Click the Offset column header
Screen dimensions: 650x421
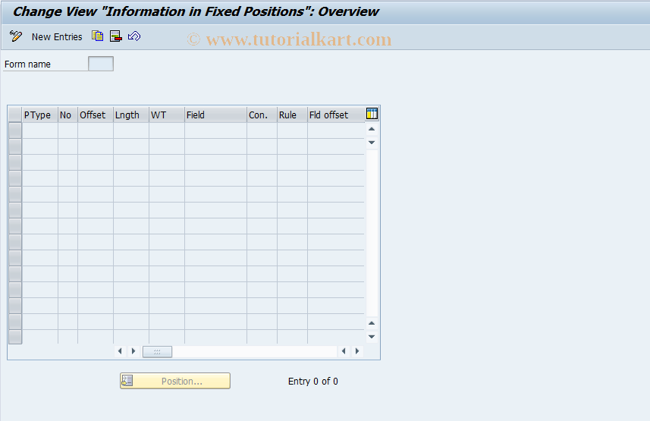tap(96, 115)
